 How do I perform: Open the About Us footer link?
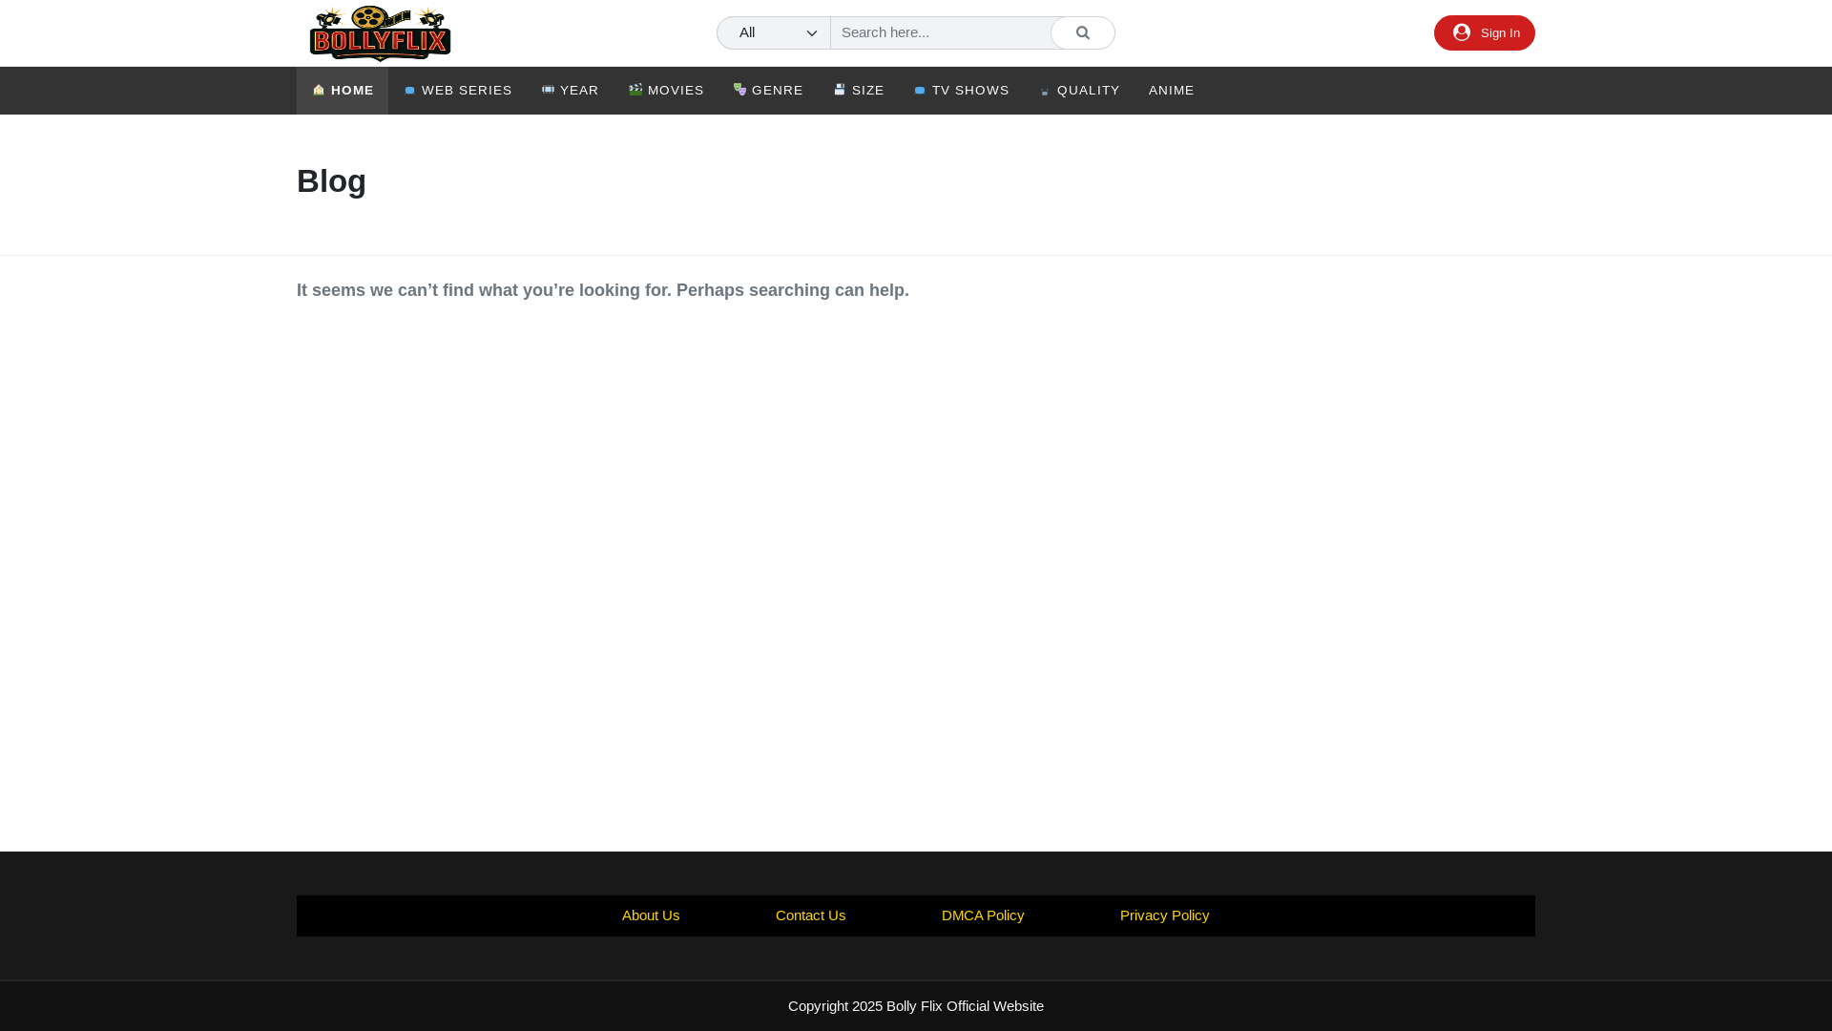point(651,915)
